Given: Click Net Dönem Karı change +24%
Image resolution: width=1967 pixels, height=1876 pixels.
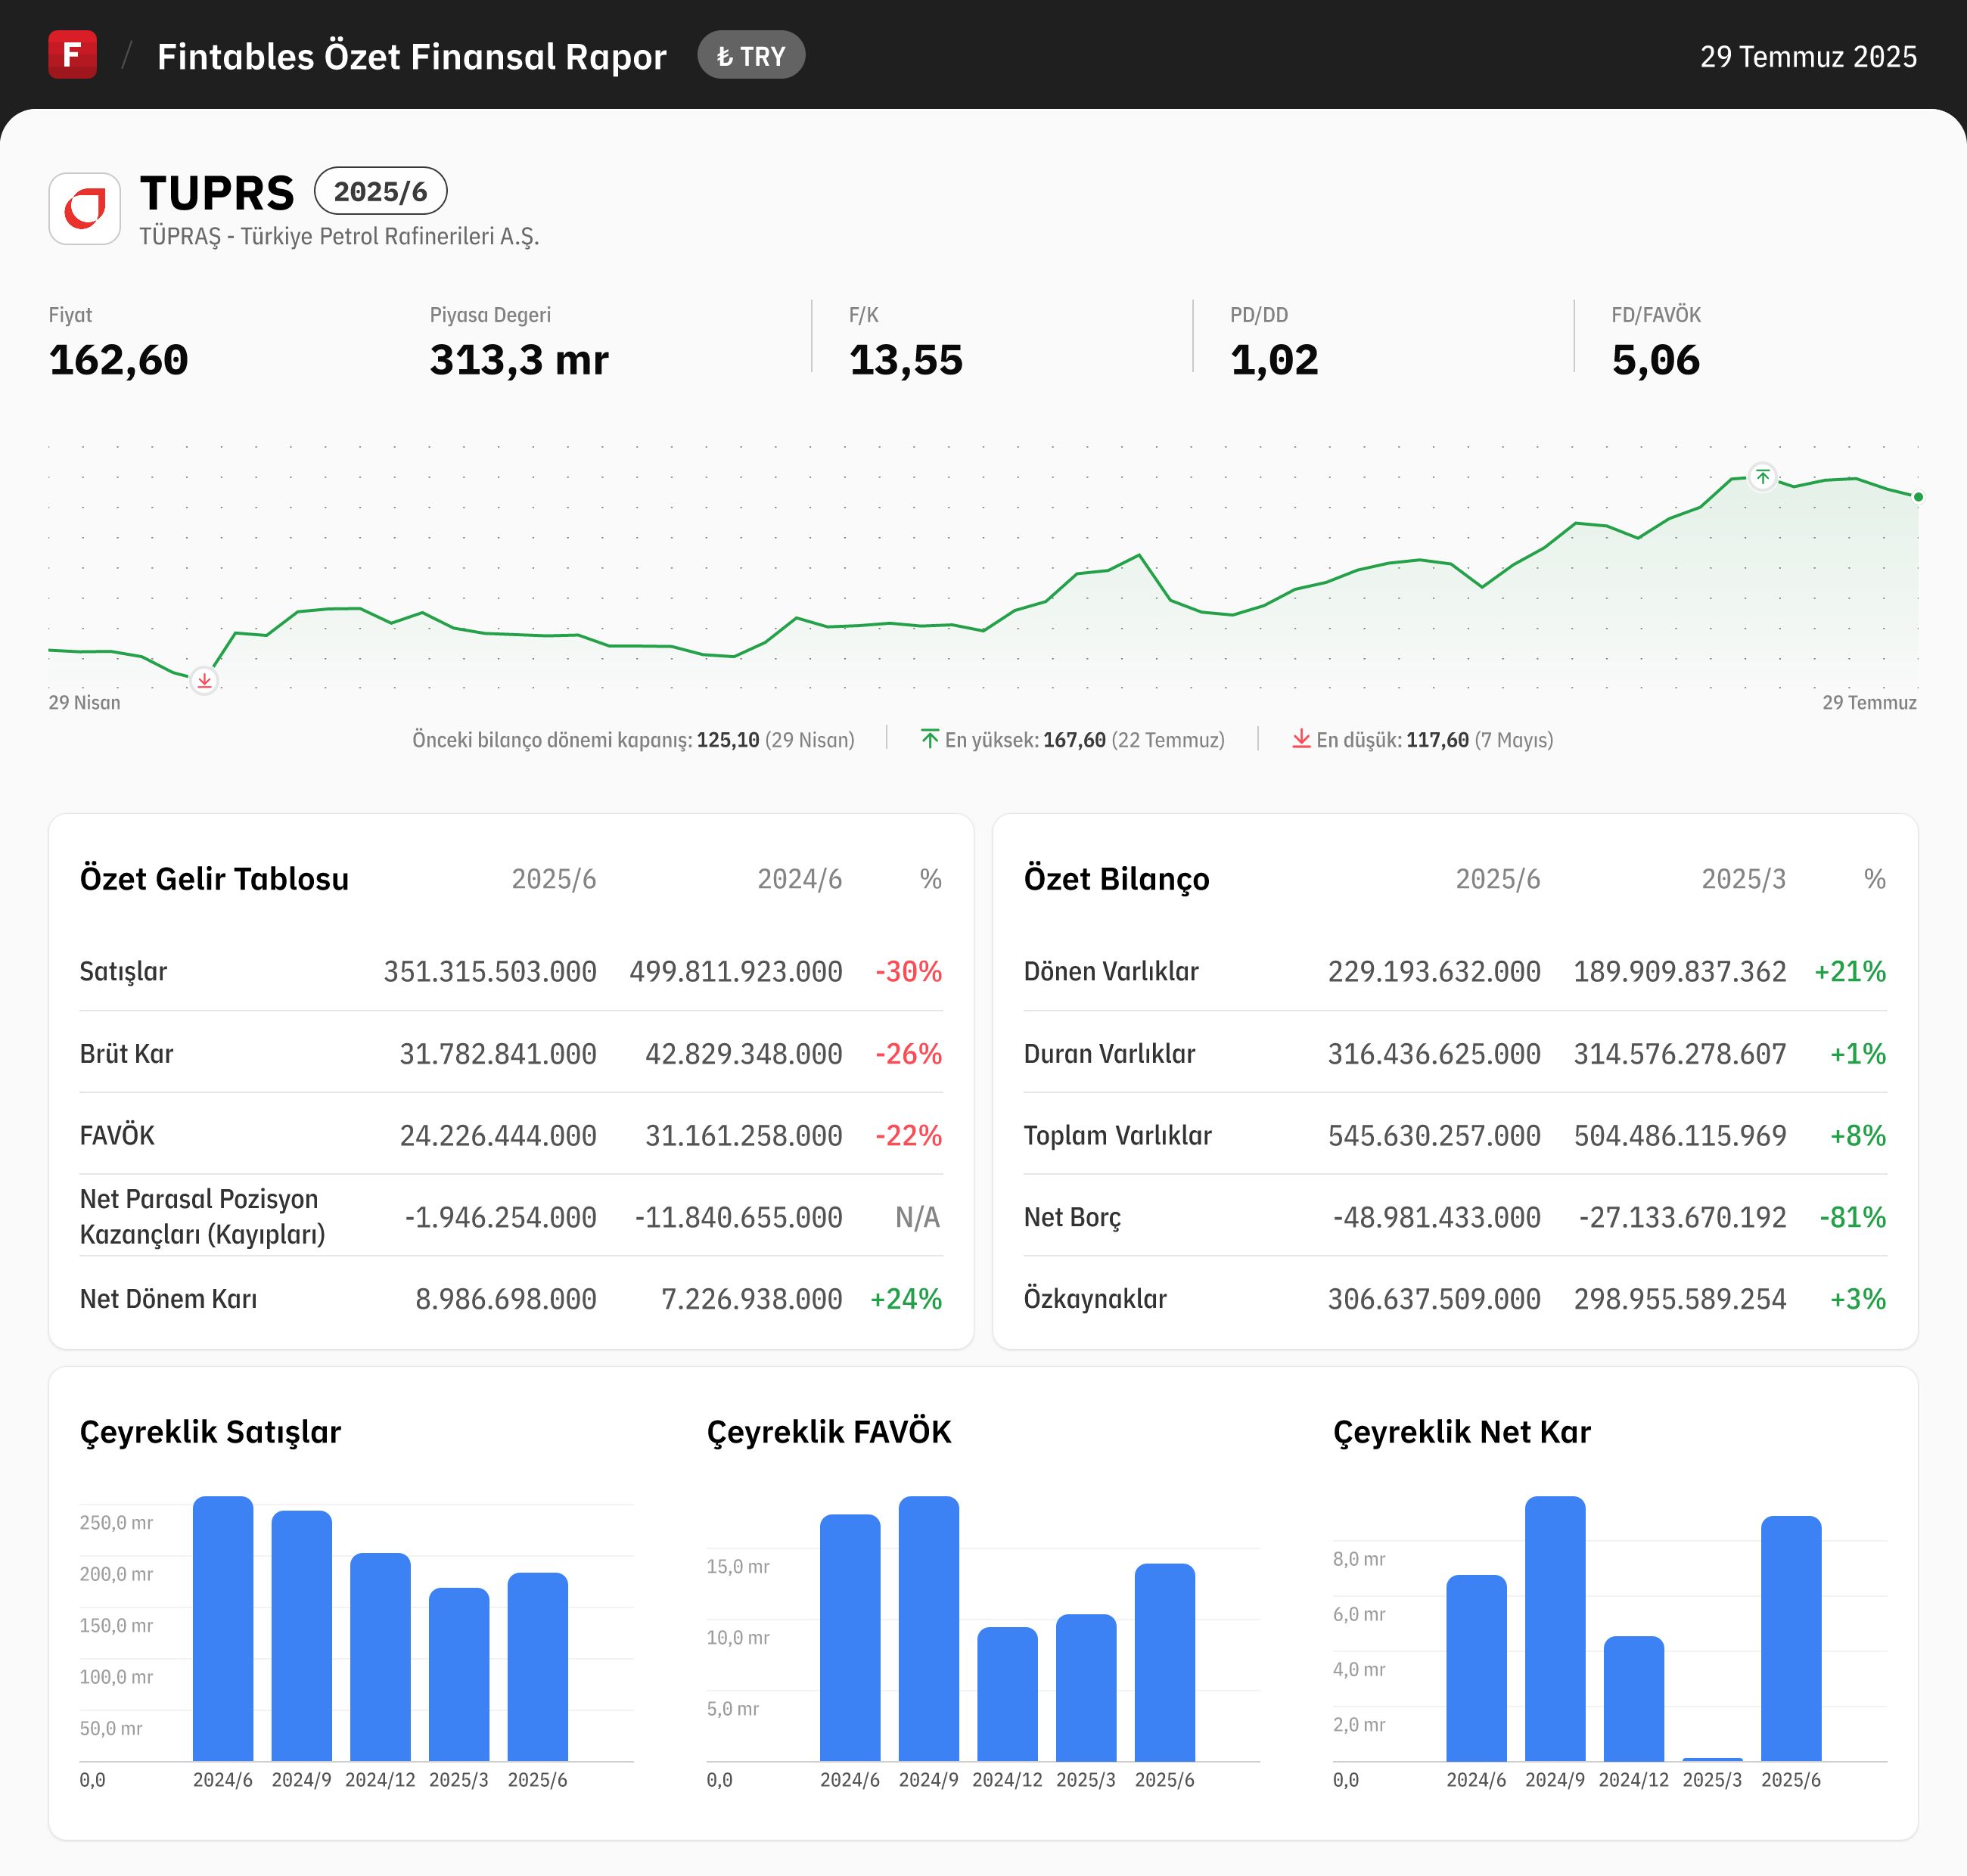Looking at the screenshot, I should 906,1300.
